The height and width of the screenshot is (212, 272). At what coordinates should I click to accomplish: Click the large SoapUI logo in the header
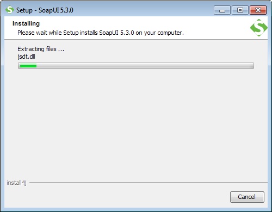point(259,28)
